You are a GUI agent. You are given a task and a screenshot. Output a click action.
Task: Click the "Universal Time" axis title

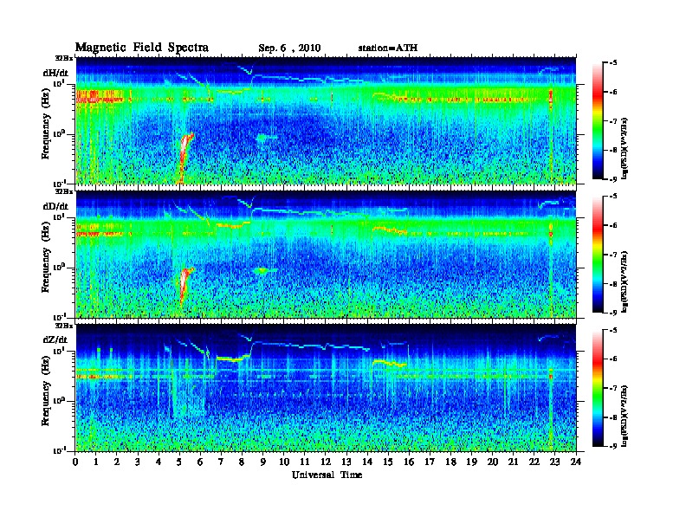[x=327, y=475]
